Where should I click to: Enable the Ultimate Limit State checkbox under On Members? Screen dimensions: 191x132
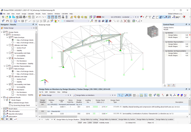tap(10, 45)
